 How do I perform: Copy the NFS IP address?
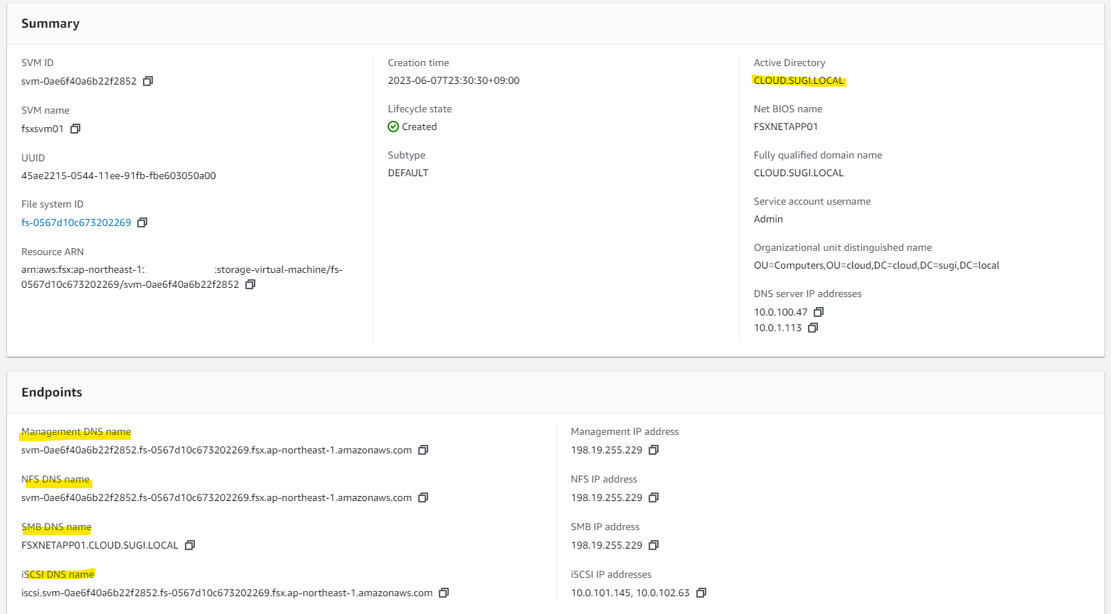pyautogui.click(x=654, y=497)
